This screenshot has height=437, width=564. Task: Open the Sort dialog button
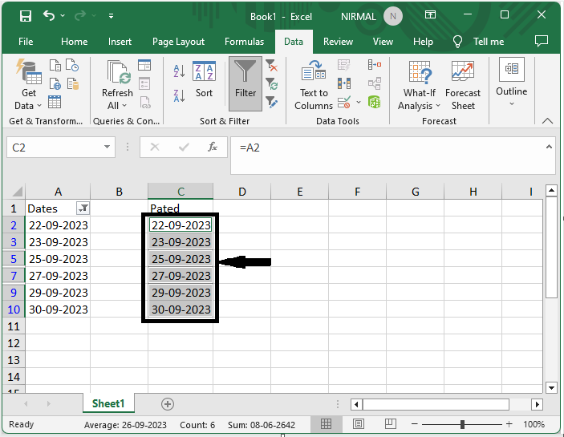point(204,79)
